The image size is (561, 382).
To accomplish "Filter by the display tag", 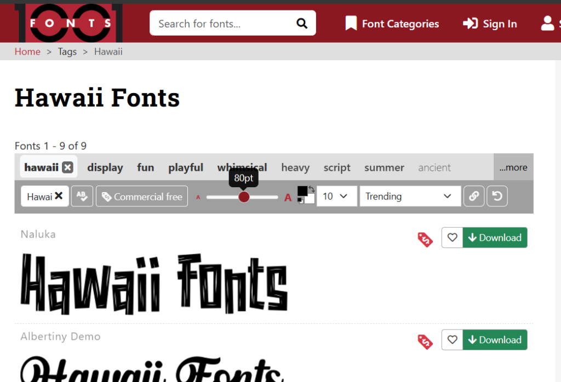I will (105, 167).
